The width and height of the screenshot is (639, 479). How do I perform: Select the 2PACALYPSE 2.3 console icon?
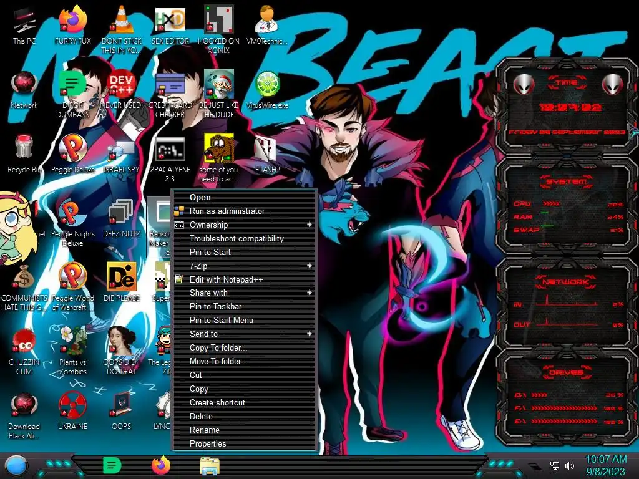[170, 159]
